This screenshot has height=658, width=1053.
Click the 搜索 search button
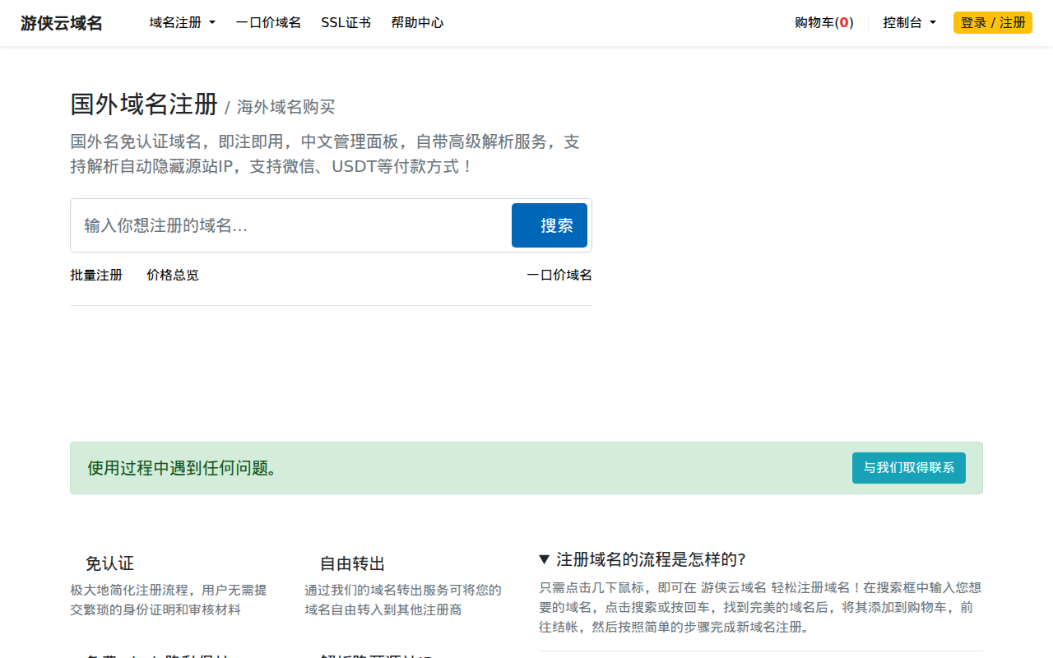[x=549, y=225]
